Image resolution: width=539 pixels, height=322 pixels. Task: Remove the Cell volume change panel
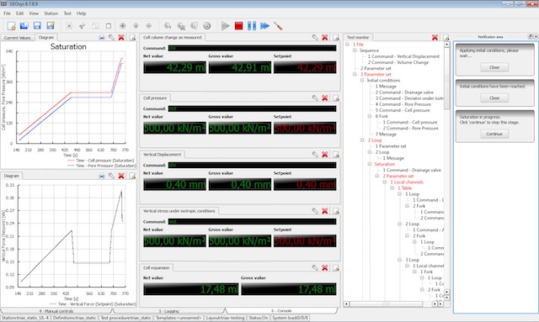click(325, 38)
